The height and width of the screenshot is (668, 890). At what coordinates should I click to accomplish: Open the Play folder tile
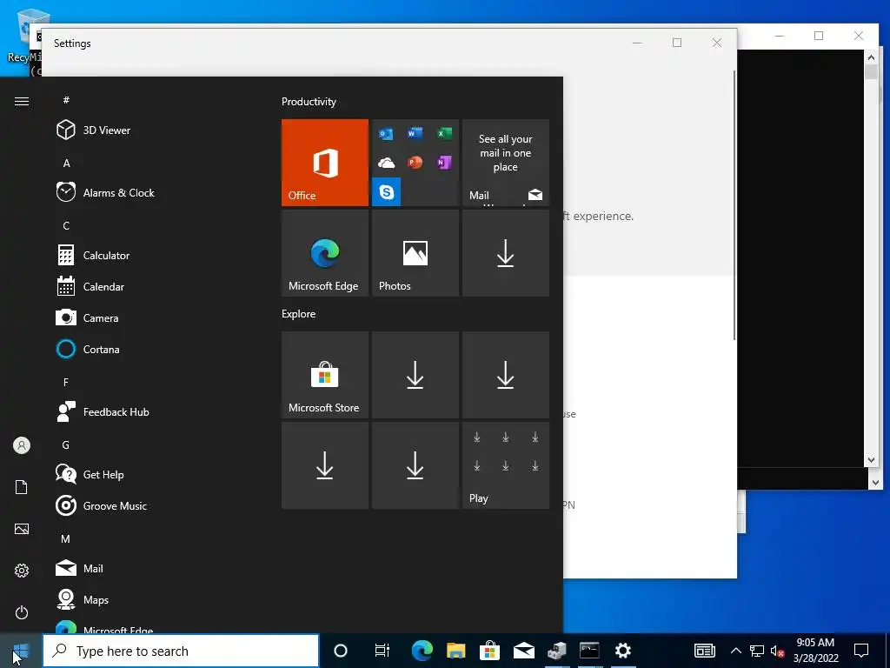point(506,465)
